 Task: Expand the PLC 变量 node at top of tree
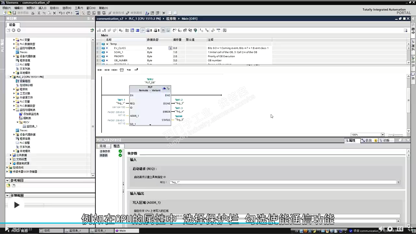click(14, 40)
